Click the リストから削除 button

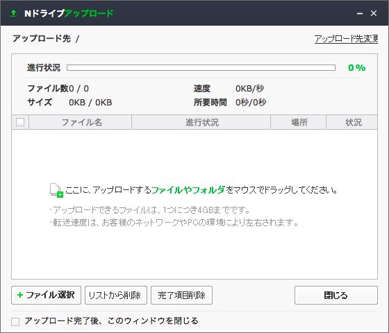116,295
